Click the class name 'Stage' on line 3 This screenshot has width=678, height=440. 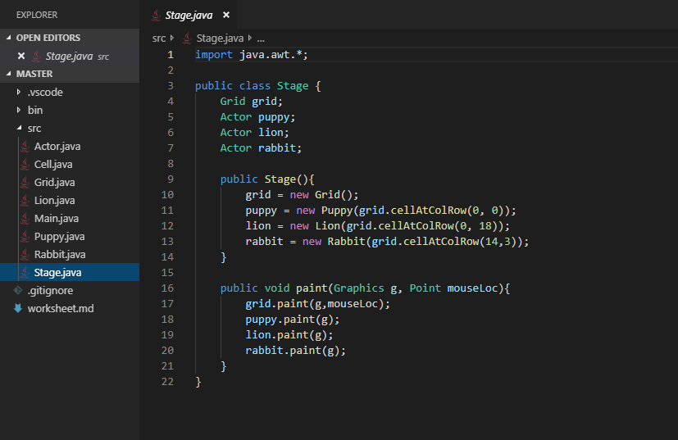coord(293,86)
